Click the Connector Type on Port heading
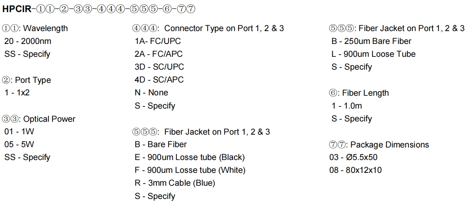 click(x=208, y=28)
